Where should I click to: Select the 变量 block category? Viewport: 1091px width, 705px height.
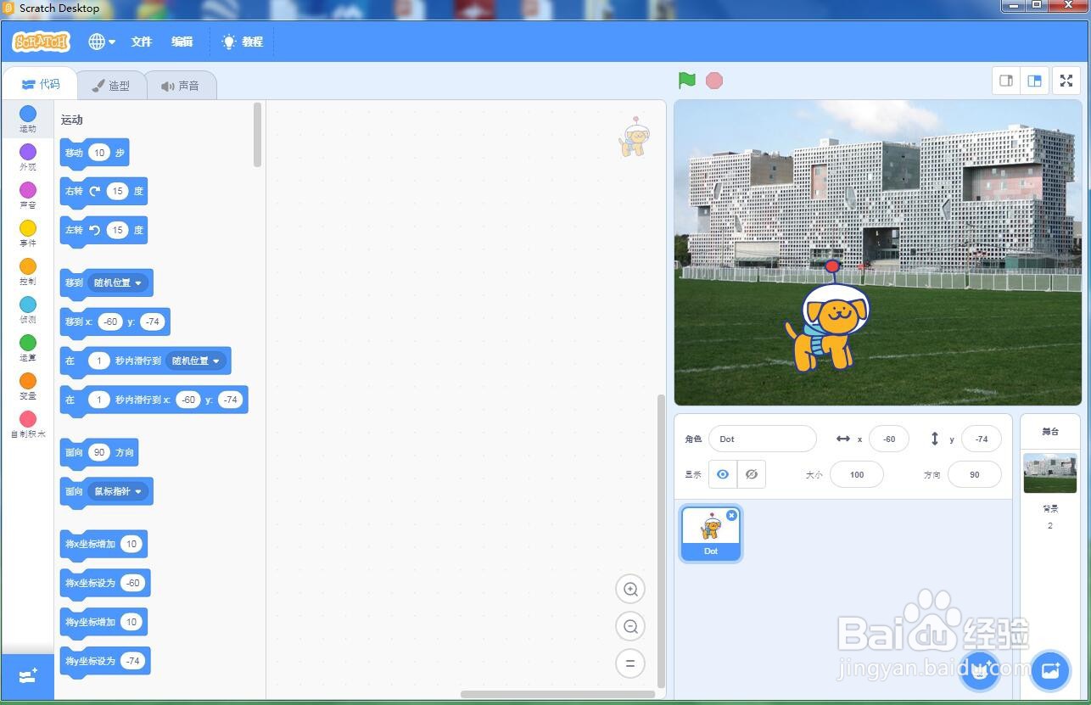click(28, 387)
